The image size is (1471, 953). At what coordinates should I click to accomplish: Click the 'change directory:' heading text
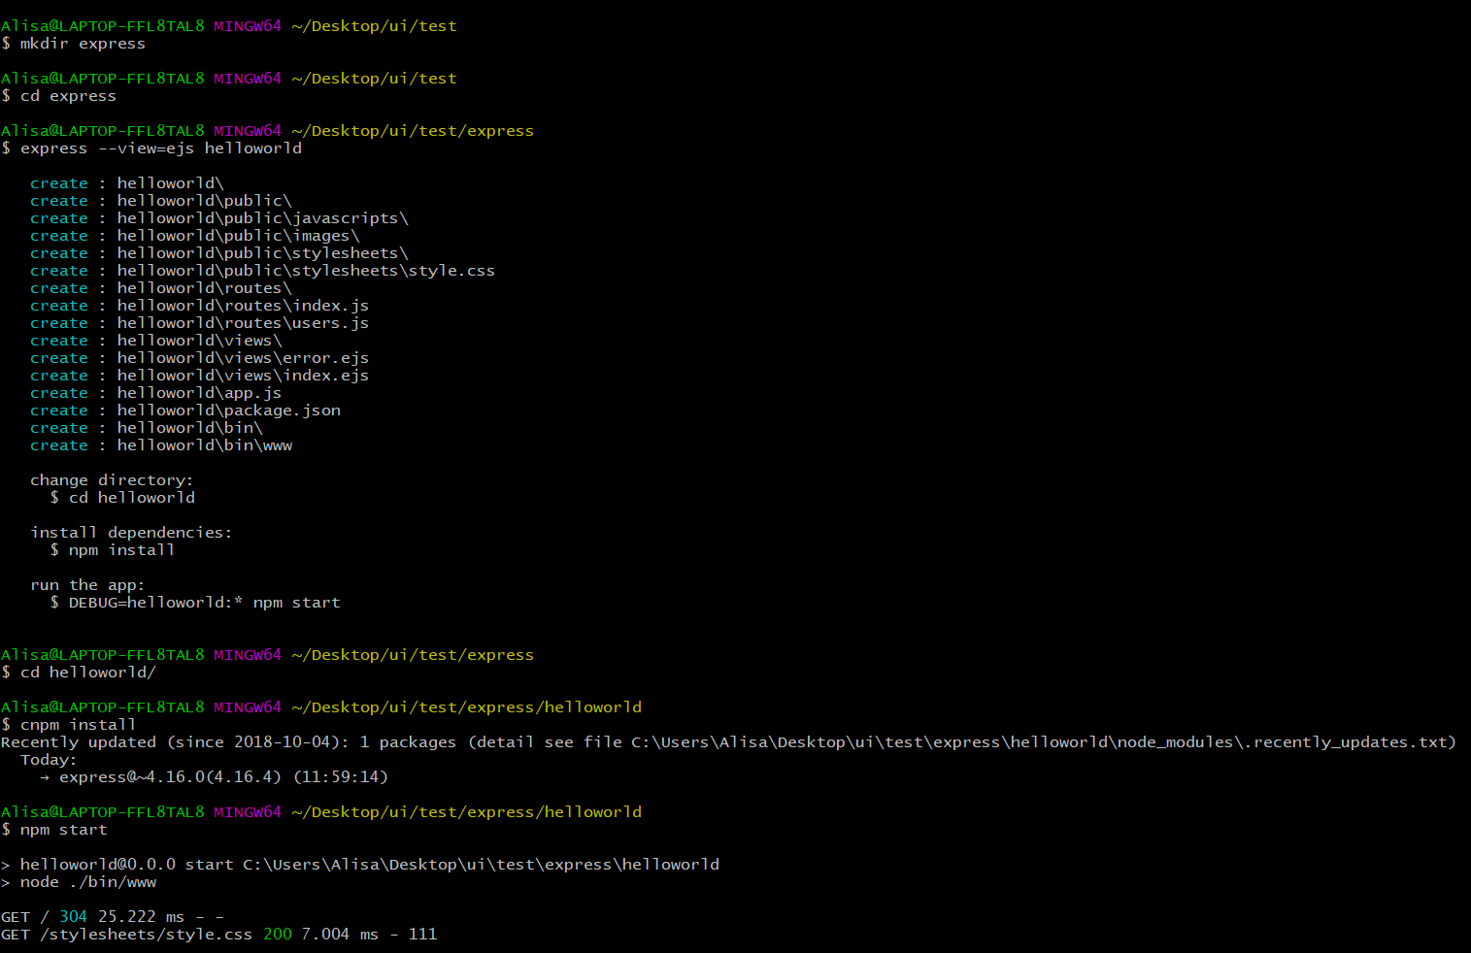[x=112, y=480]
